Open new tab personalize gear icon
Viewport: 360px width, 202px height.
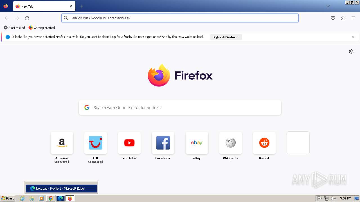click(x=351, y=52)
